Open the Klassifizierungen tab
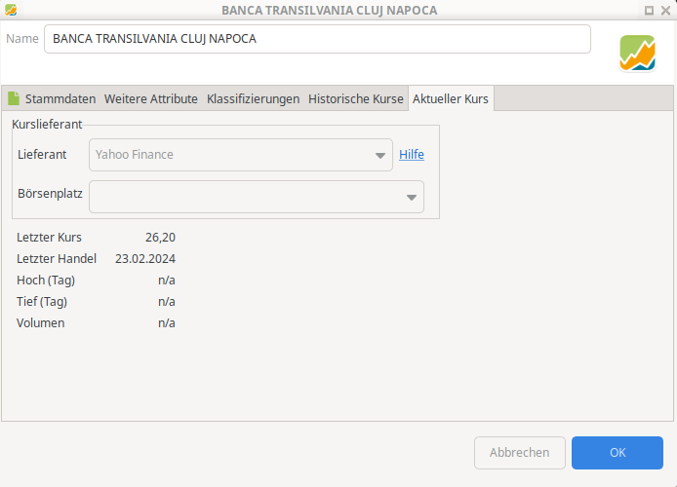Screen dimensions: 677x487 (x=253, y=98)
